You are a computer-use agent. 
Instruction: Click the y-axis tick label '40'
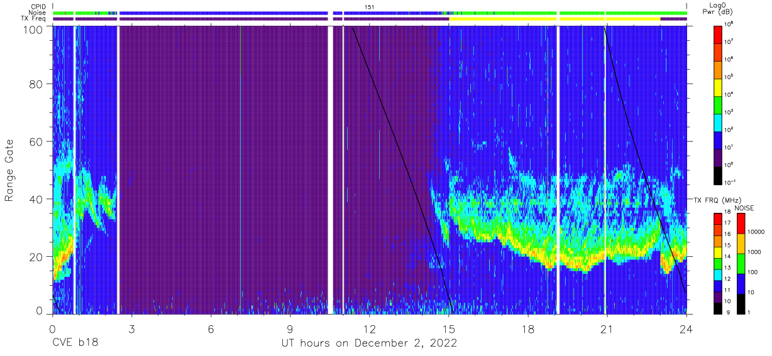[x=37, y=199]
